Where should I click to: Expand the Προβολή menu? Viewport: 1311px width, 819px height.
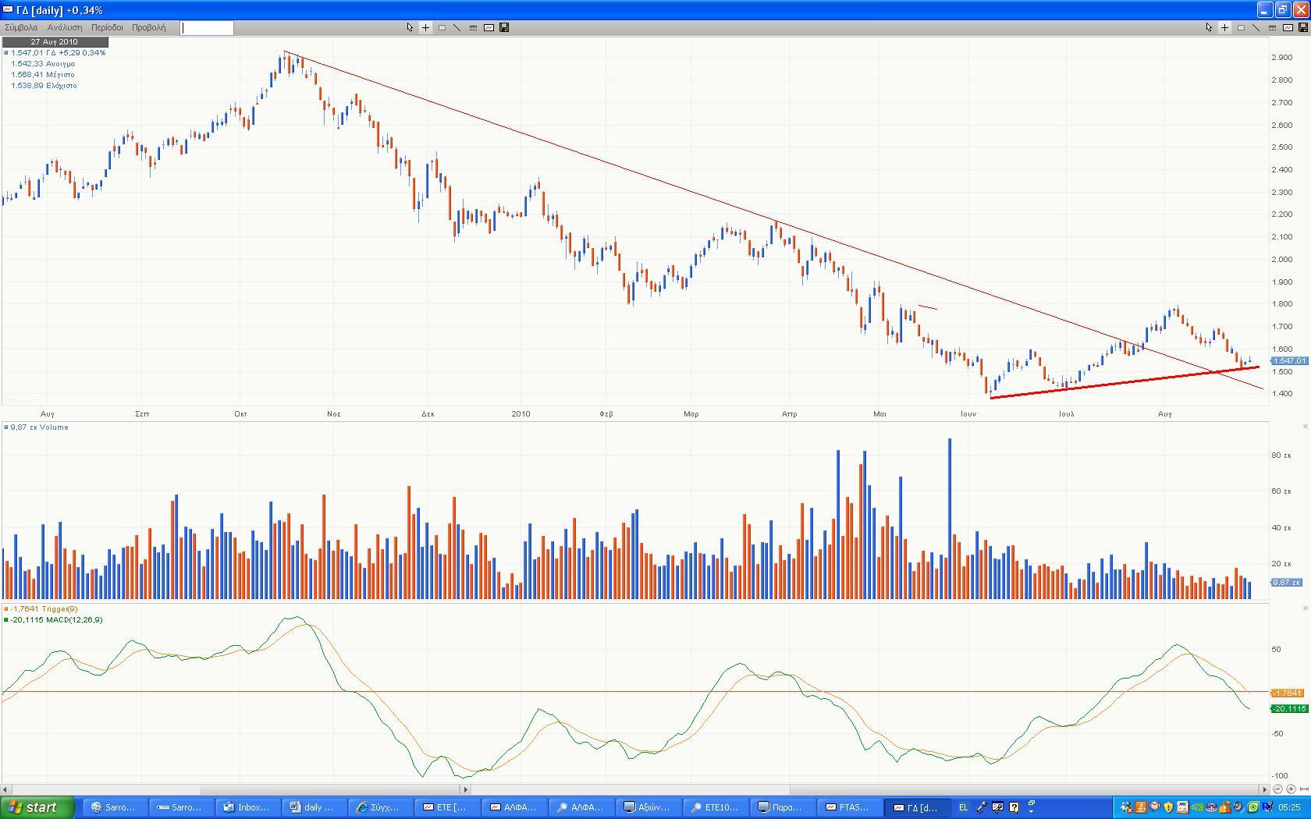pyautogui.click(x=148, y=27)
